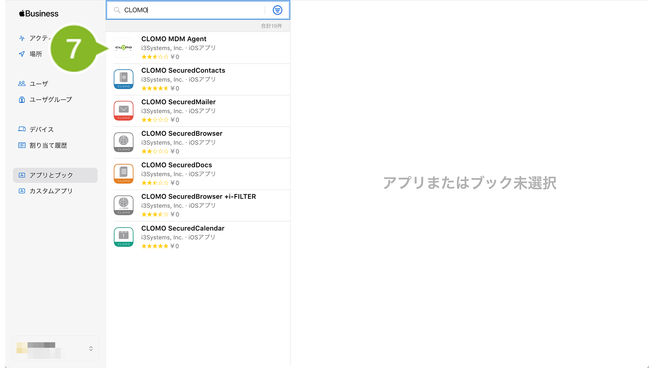Click the 合計19件 result count
This screenshot has width=654, height=368.
[271, 26]
